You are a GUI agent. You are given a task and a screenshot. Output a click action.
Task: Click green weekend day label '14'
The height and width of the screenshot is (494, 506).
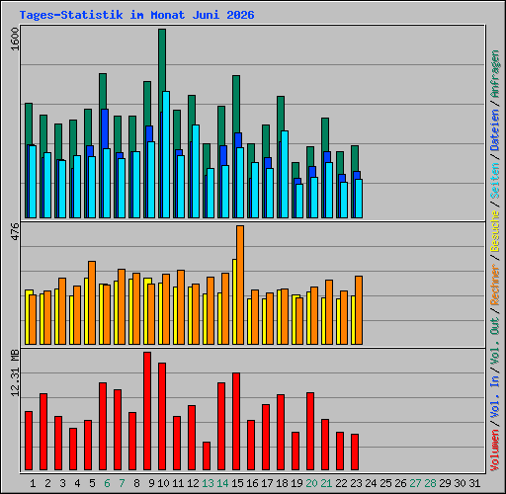[x=222, y=483]
